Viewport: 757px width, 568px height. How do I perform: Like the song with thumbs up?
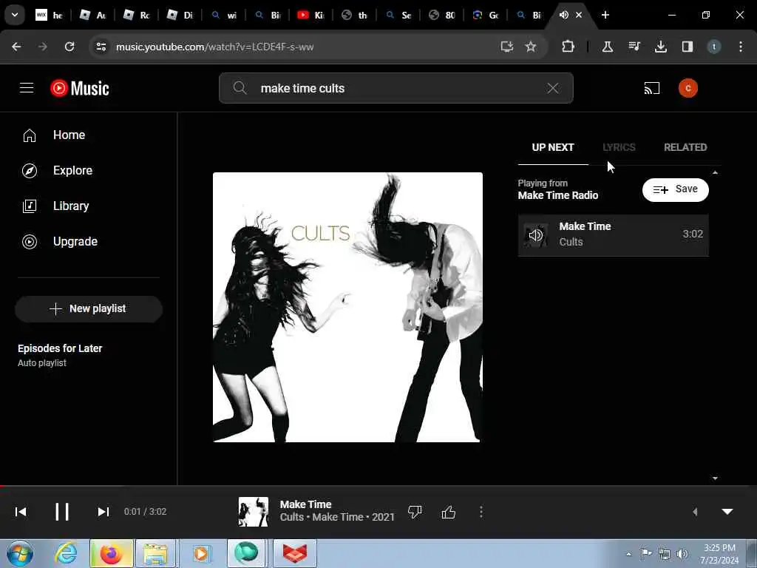coord(449,512)
